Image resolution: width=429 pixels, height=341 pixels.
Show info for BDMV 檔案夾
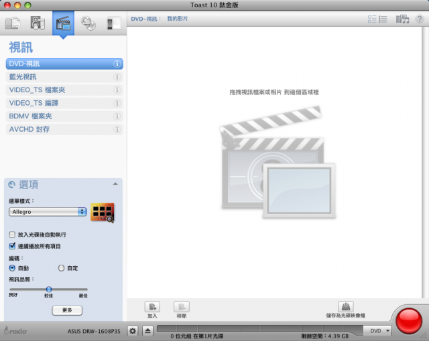pos(117,116)
